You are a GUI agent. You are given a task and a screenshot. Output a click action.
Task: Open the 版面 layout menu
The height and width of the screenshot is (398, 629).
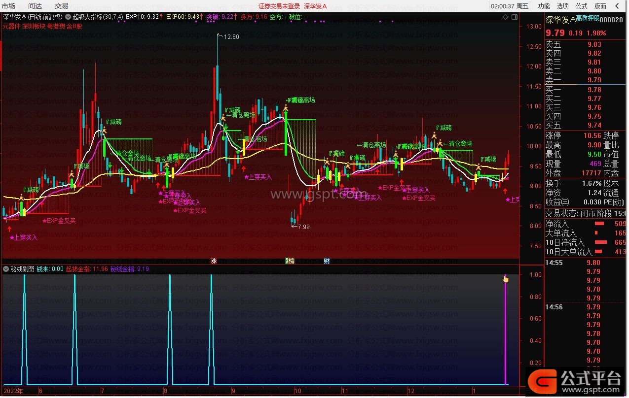(x=600, y=6)
